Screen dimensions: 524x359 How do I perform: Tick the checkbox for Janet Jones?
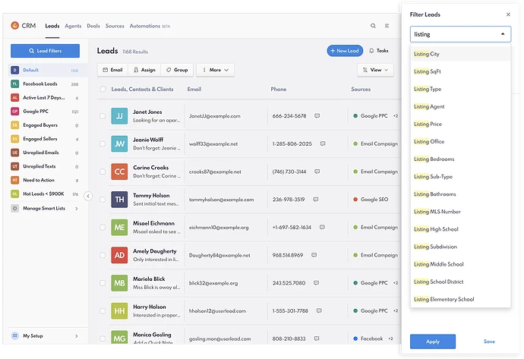[x=103, y=116]
